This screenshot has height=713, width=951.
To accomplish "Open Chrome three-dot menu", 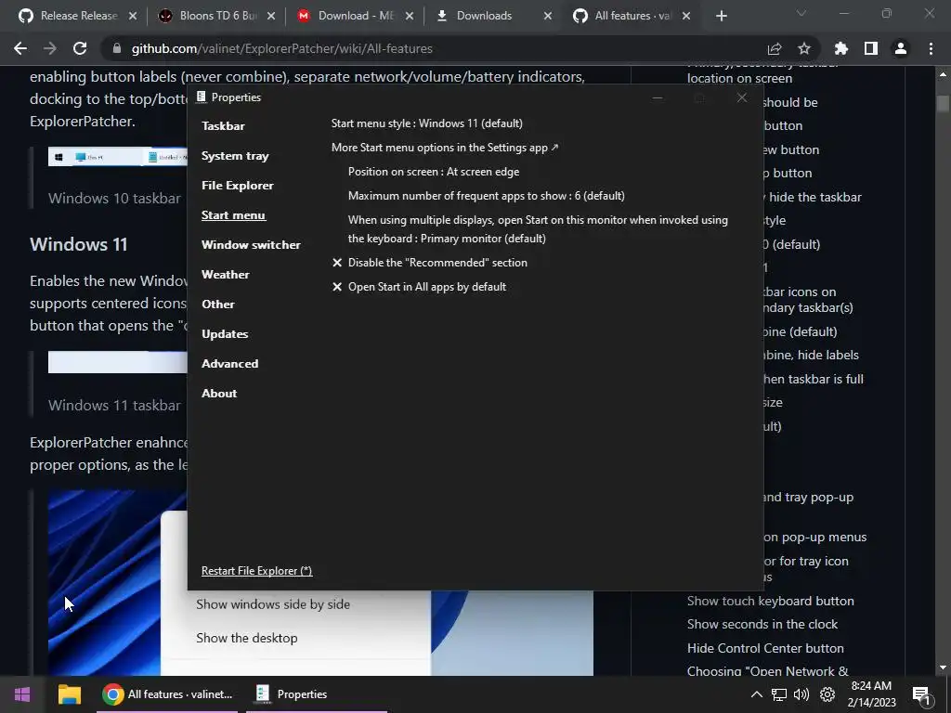I will click(x=931, y=48).
